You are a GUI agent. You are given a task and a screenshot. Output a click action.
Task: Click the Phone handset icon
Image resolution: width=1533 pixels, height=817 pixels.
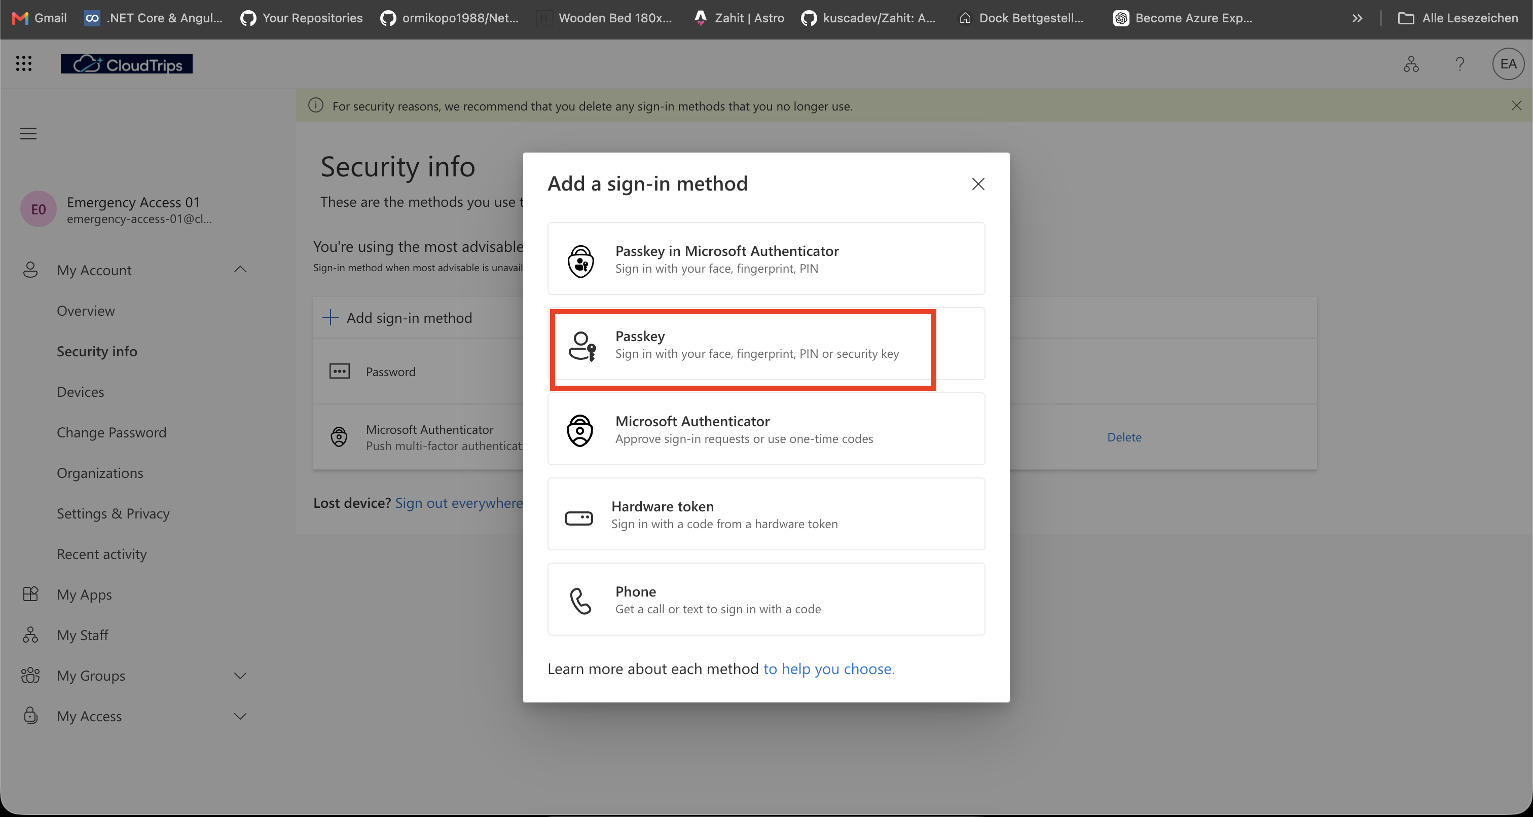(x=580, y=601)
